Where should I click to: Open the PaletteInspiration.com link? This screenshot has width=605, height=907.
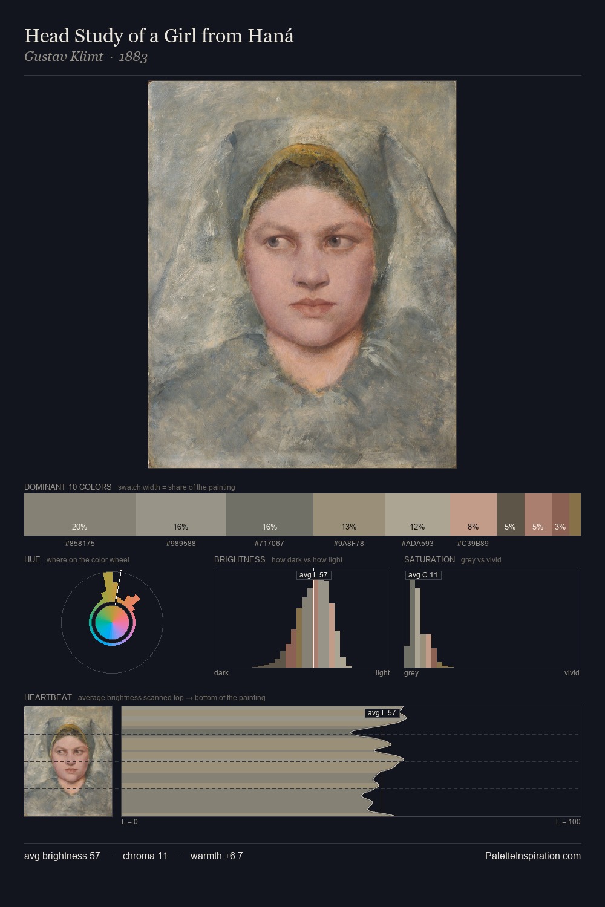533,856
